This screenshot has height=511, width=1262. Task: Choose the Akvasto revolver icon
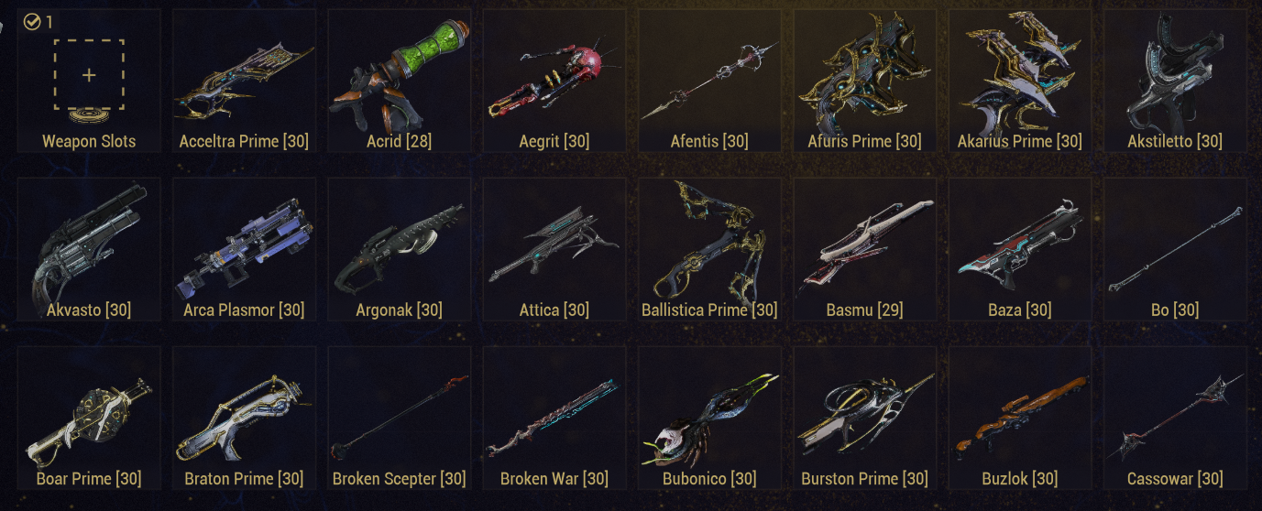pos(89,249)
